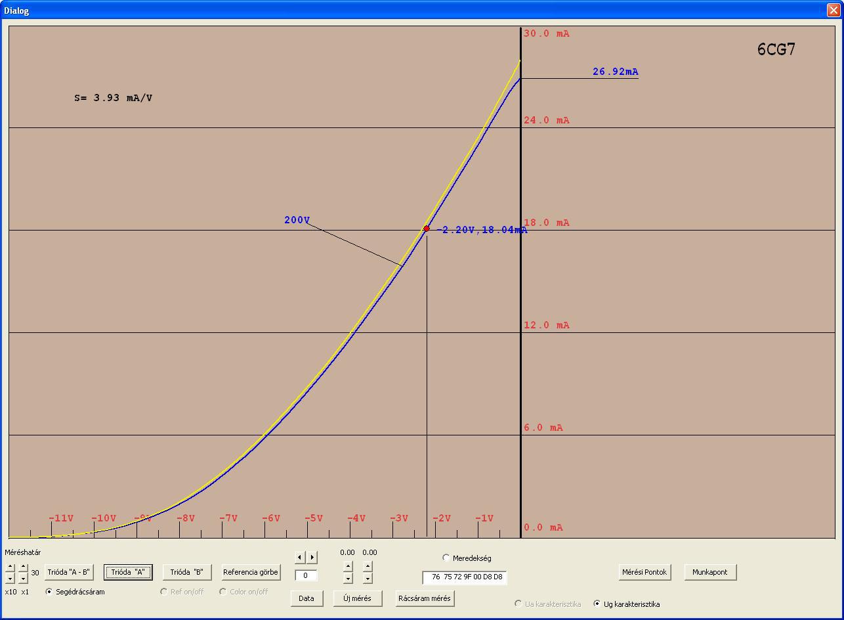Viewport: 844px width, 620px height.
Task: Click up arrow under first 0.00 value
Action: pos(348,566)
